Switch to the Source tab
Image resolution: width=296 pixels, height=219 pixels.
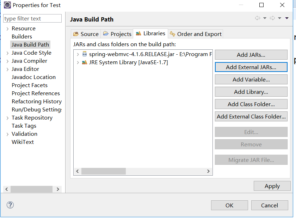tap(86, 34)
